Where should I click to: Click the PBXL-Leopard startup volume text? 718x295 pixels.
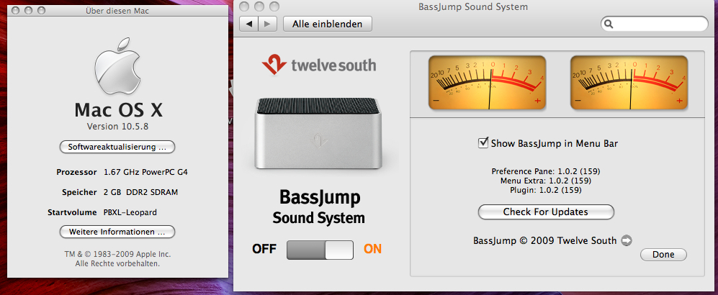tap(130, 213)
